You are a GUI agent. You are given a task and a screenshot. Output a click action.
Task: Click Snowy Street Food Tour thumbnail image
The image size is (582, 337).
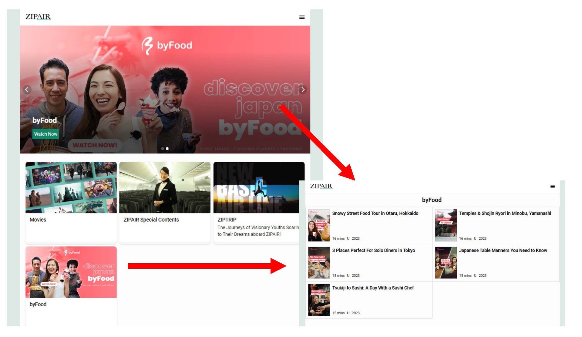pyautogui.click(x=319, y=225)
